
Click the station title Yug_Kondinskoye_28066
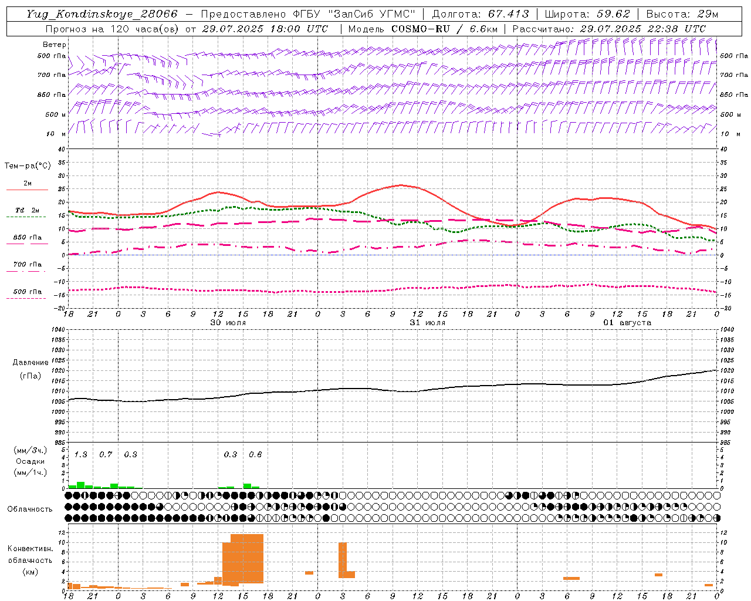tap(102, 14)
